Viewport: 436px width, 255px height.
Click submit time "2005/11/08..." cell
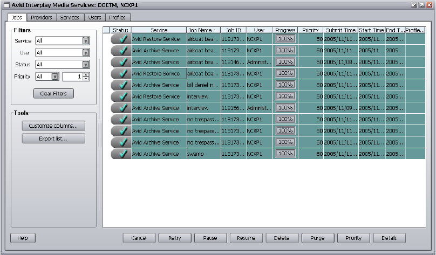341,62
